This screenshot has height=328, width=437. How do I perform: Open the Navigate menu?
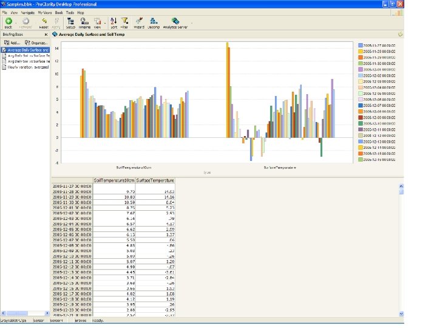[27, 12]
